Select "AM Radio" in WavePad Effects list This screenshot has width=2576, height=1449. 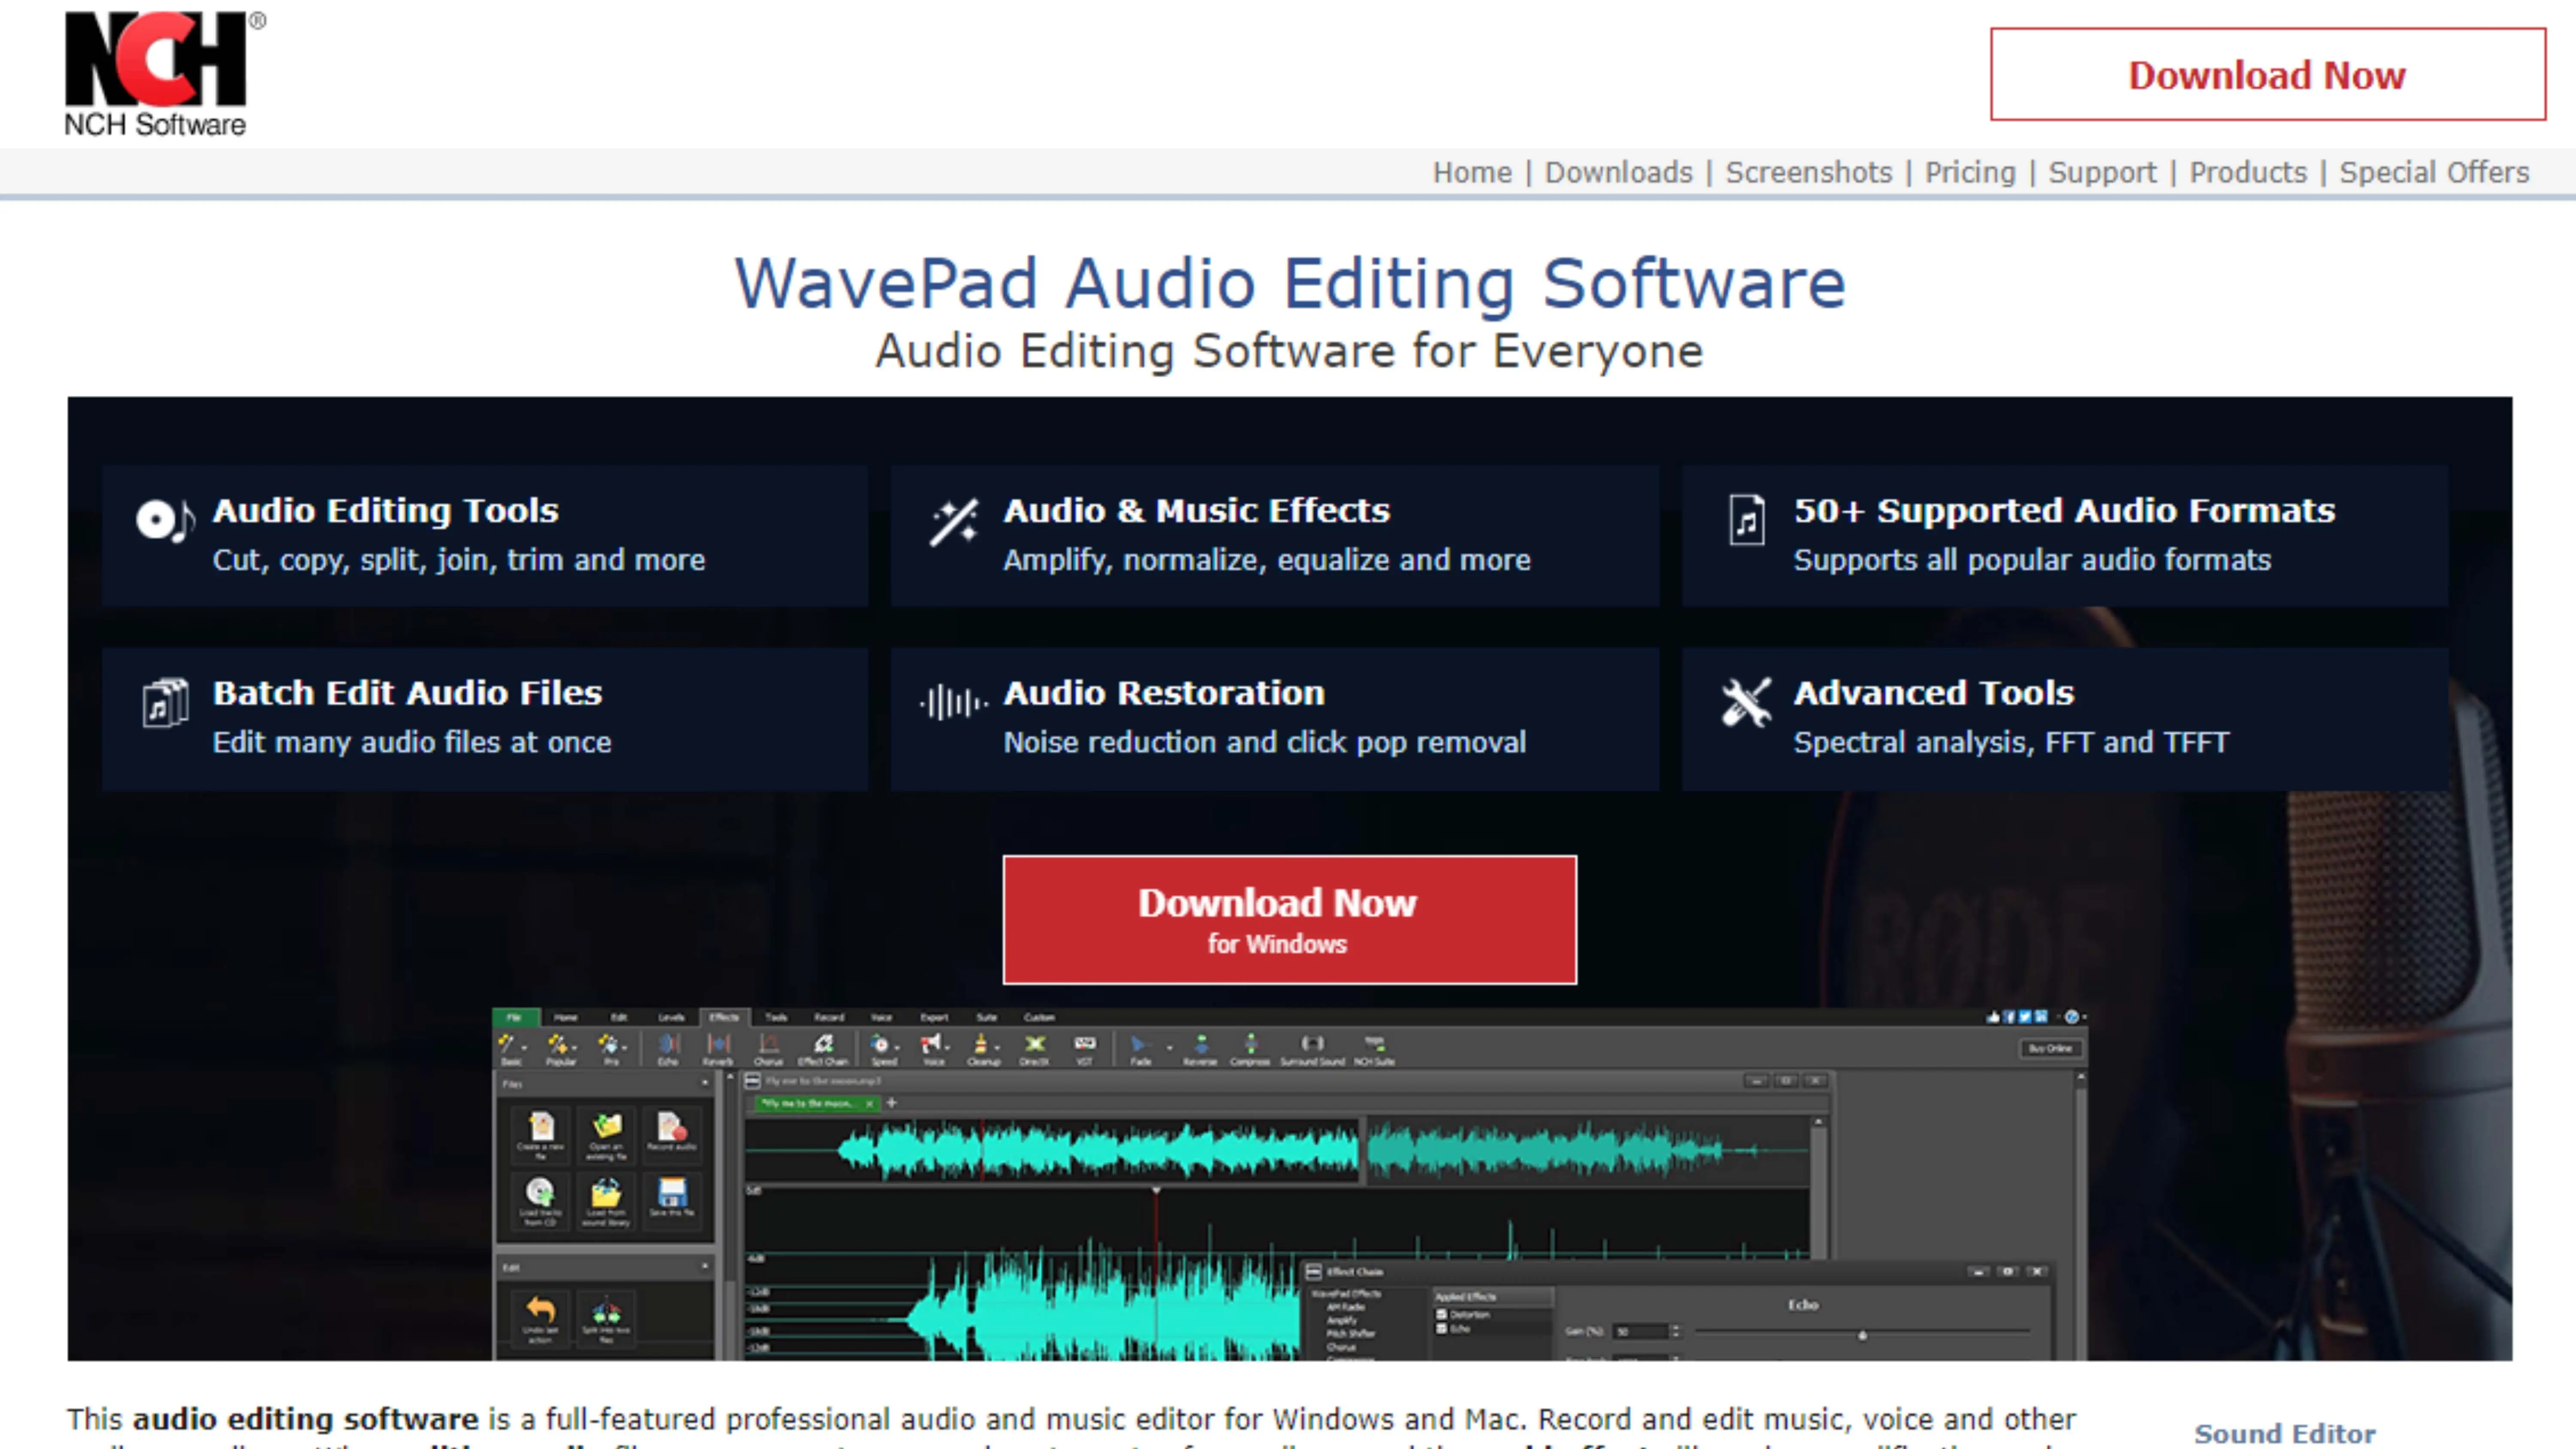pyautogui.click(x=1346, y=1307)
